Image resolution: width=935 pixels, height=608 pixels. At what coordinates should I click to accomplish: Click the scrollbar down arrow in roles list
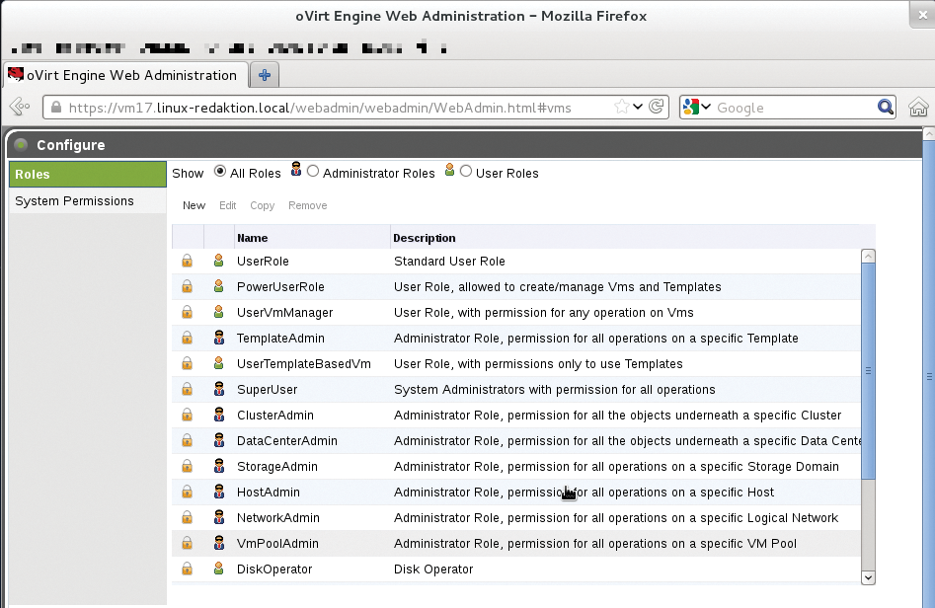click(868, 577)
